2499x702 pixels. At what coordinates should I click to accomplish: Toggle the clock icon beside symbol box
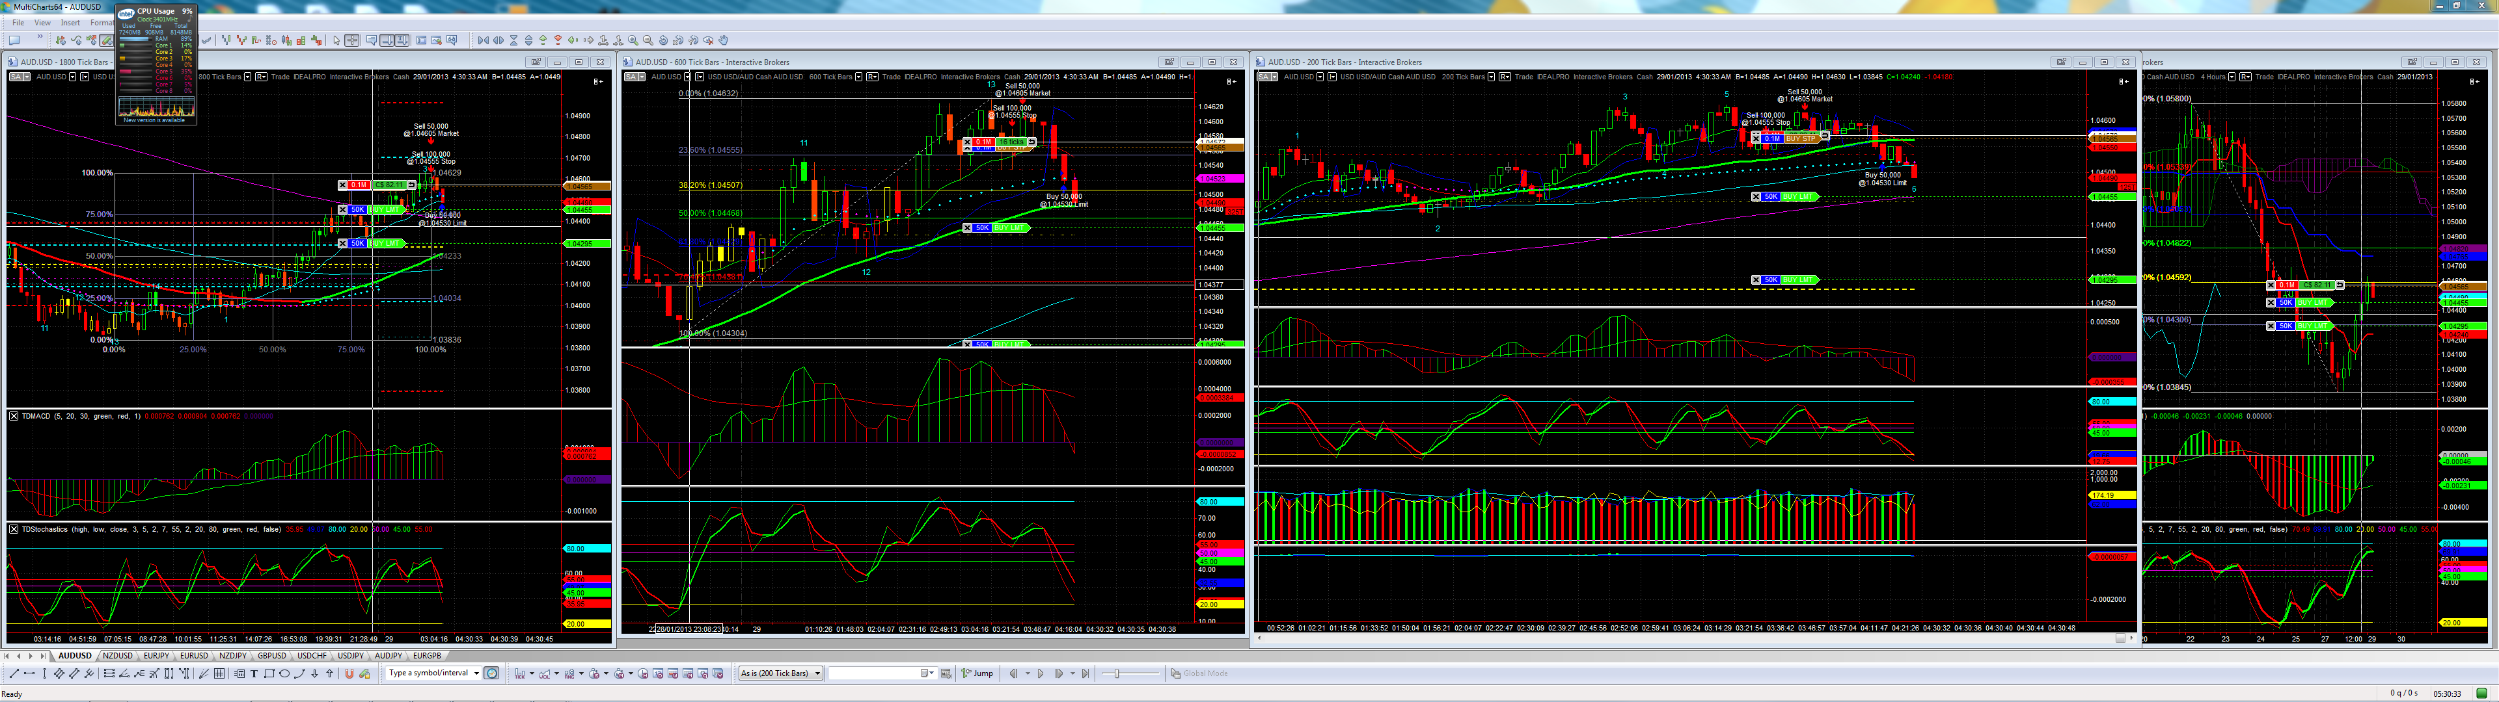click(x=492, y=673)
